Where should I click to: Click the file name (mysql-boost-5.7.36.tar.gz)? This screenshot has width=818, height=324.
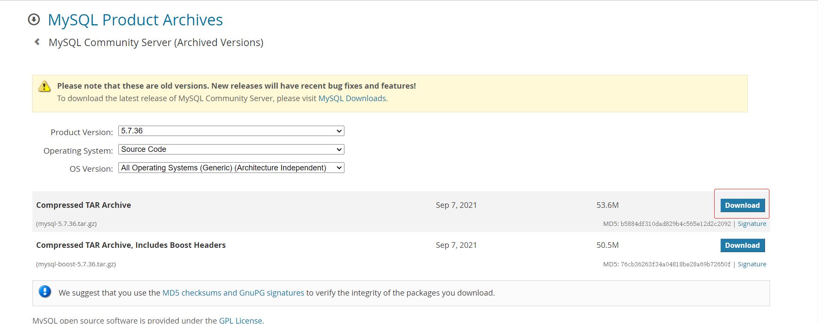[x=76, y=264]
